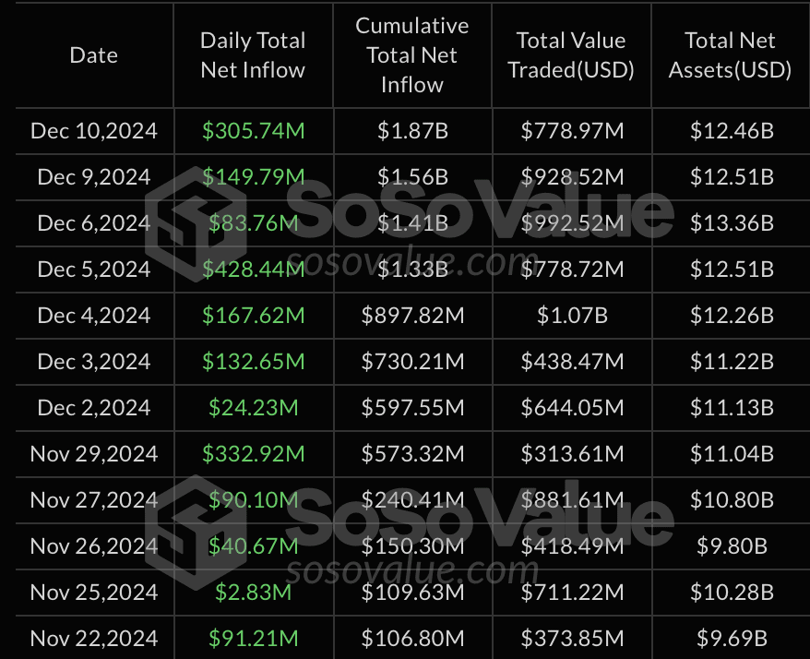810x659 pixels.
Task: Click the upper sosovalue.com watermark text
Action: pyautogui.click(x=412, y=261)
